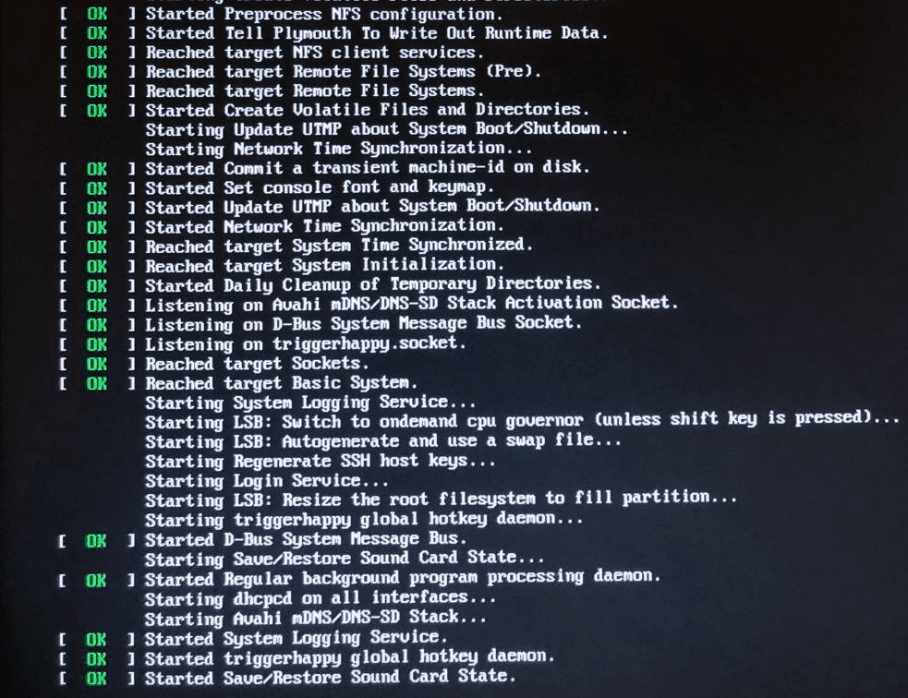Viewport: 908px width, 698px height.
Task: Select the "Switch to ondemand cpu governor" line
Action: click(522, 421)
